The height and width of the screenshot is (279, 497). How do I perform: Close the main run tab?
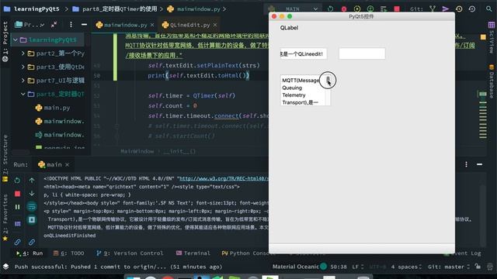(x=68, y=165)
